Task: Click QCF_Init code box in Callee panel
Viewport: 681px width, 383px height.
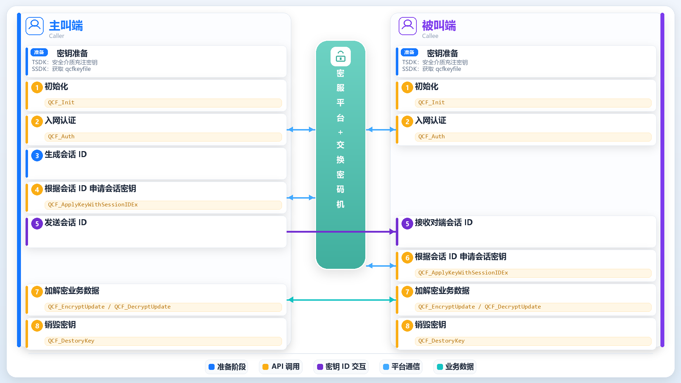Action: click(x=533, y=102)
